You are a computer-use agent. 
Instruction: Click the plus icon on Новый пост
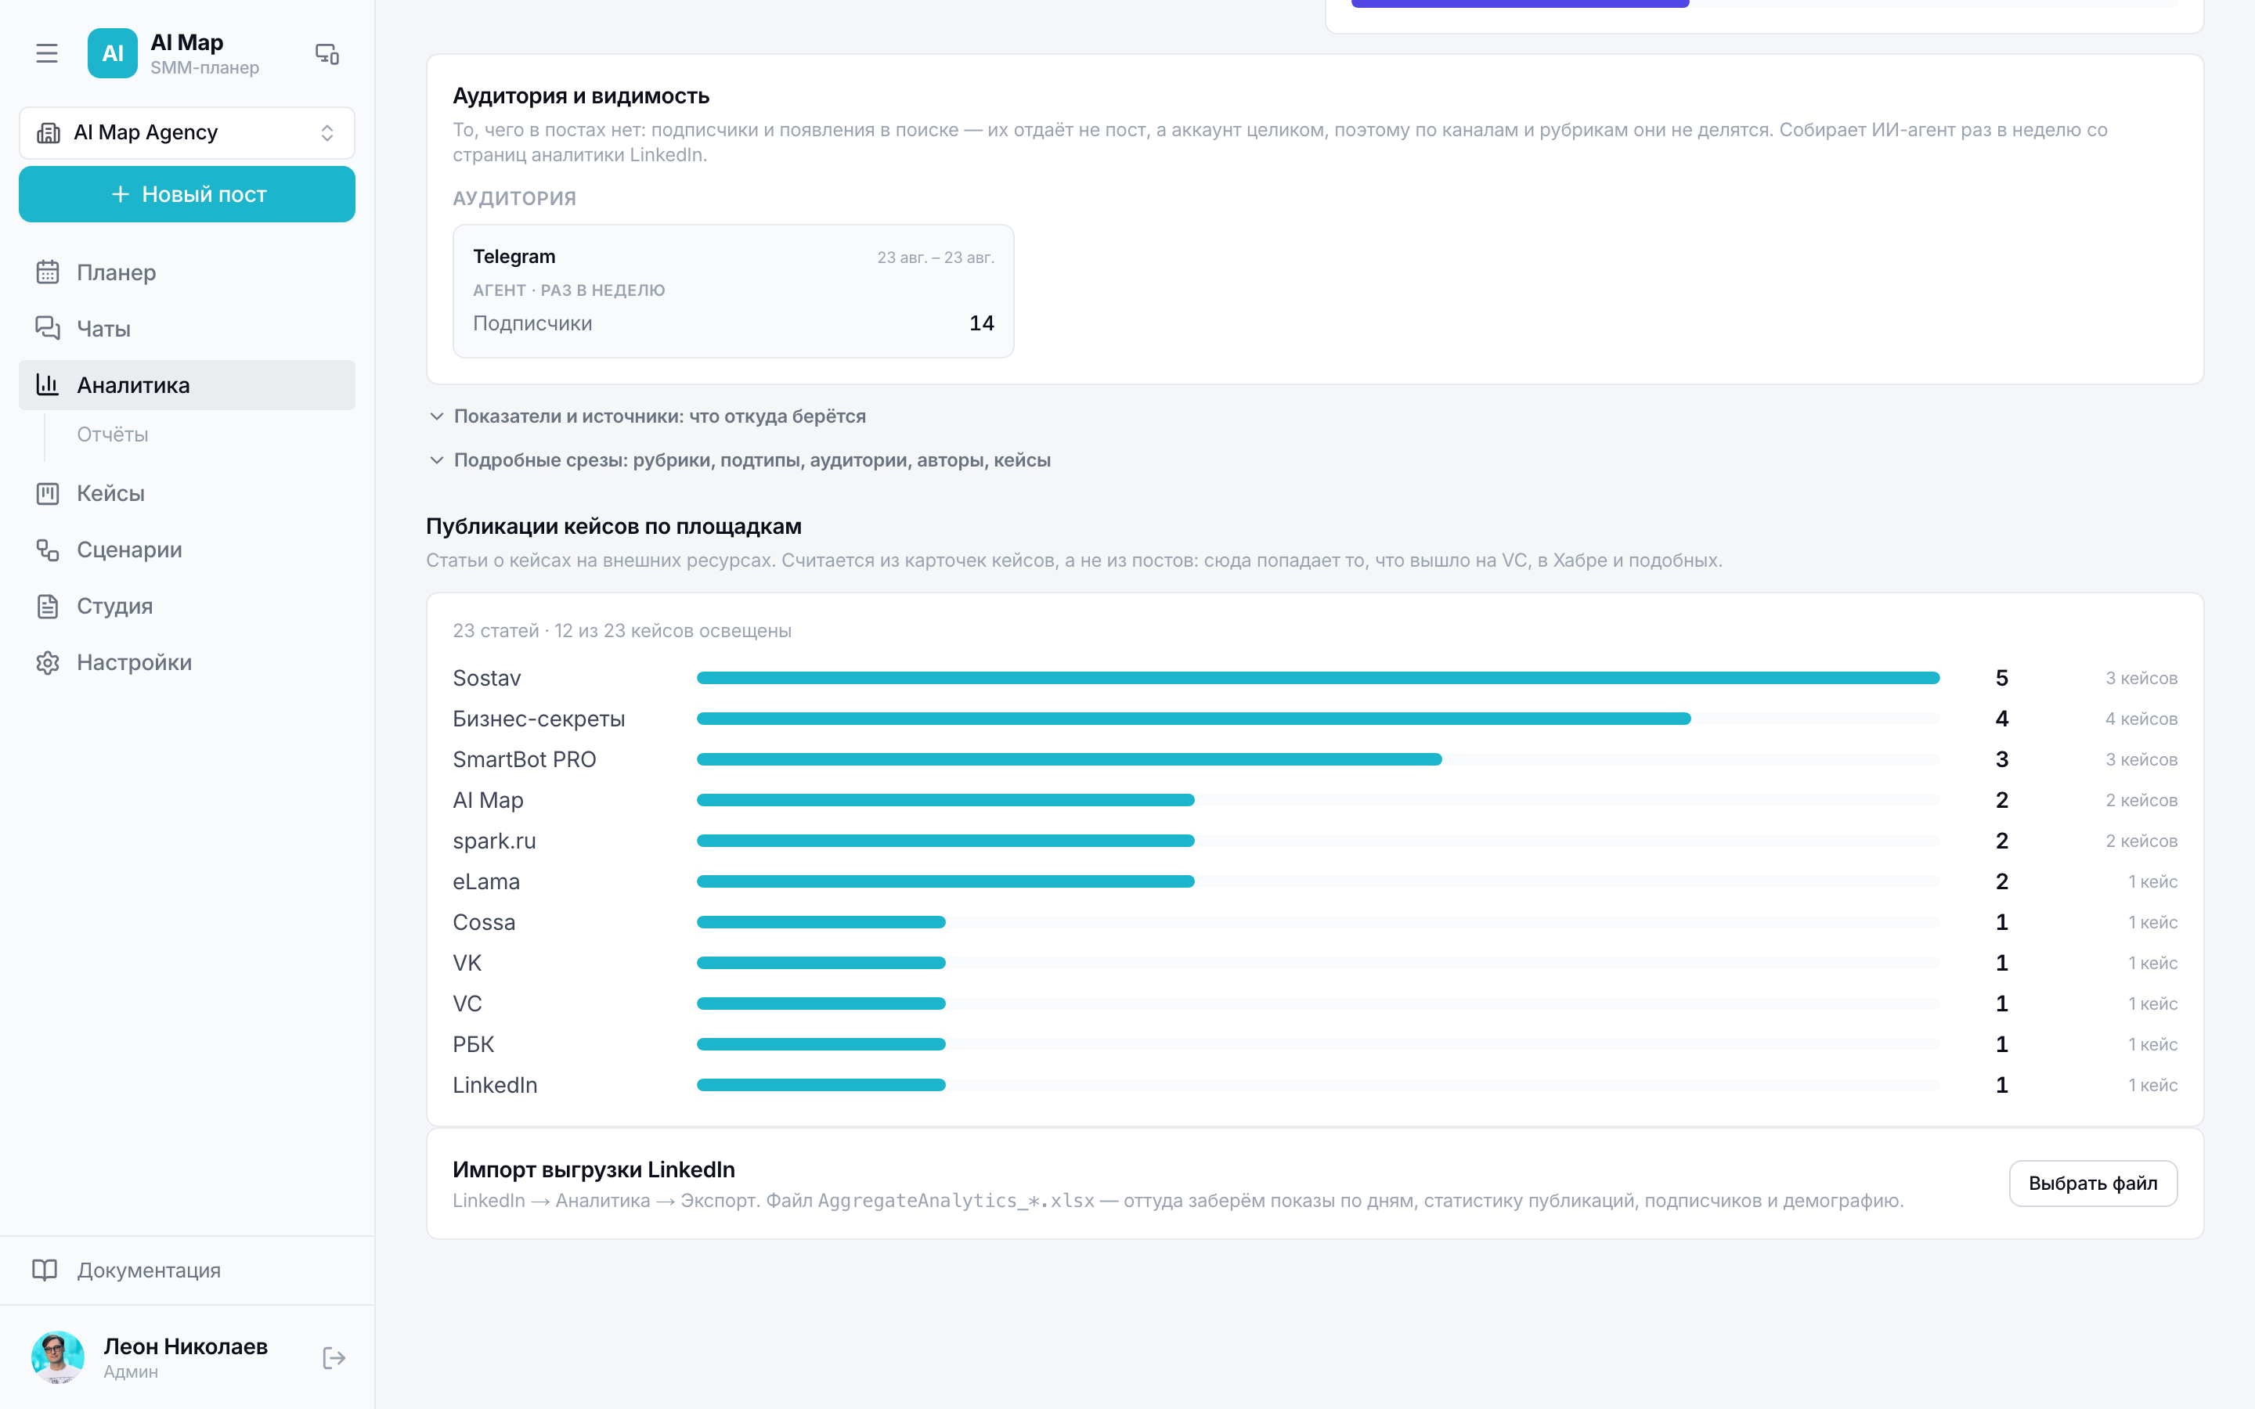(x=121, y=194)
